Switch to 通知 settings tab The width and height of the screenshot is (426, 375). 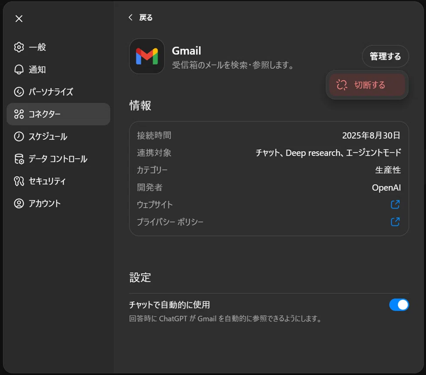click(58, 70)
